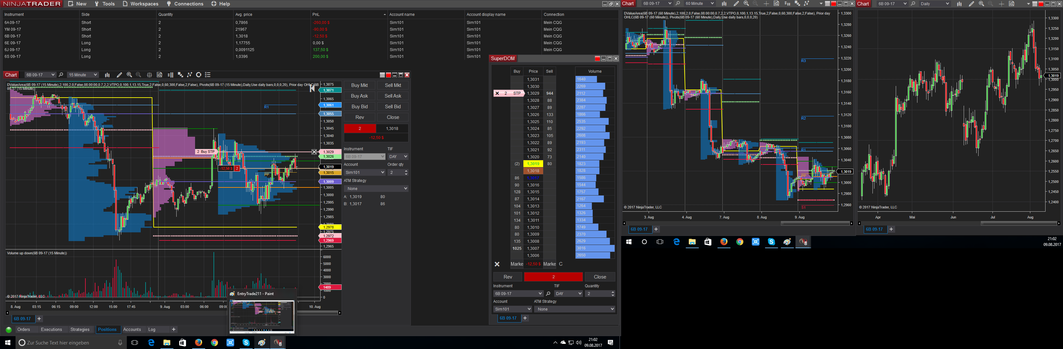Screen dimensions: 1063x349
Task: Click gray link swatch in 15 Minute chart title
Action: pyautogui.click(x=382, y=75)
